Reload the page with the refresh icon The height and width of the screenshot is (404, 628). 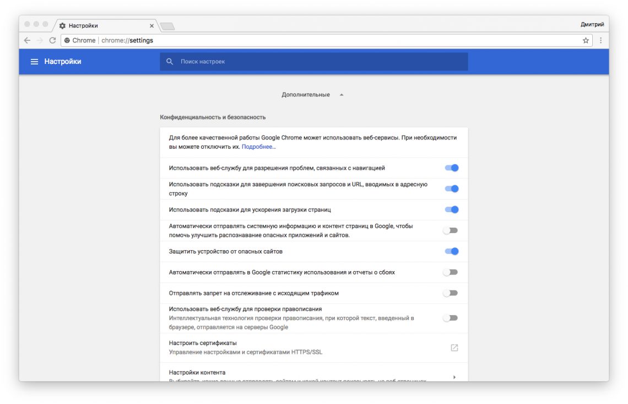(52, 40)
